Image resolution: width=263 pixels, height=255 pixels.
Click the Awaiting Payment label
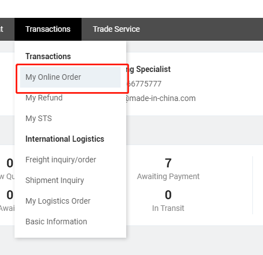coord(168,176)
